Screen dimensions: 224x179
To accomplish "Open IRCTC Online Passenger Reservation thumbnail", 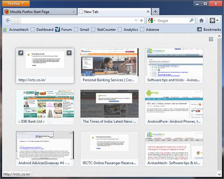I will 109,149.
